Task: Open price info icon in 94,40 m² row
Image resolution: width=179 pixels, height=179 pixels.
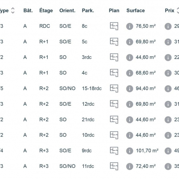Action: click(168, 89)
